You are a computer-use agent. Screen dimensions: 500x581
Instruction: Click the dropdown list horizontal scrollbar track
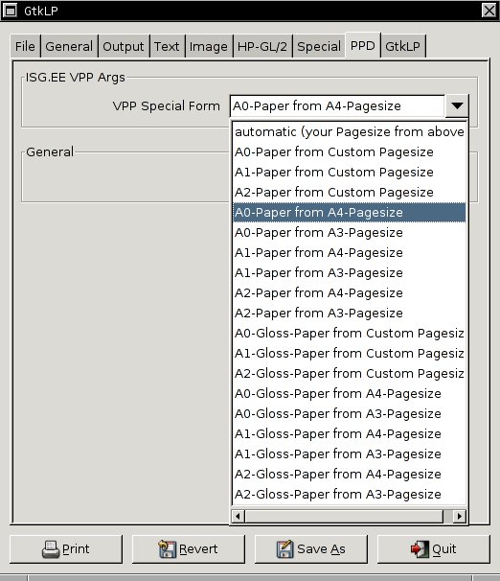click(344, 516)
